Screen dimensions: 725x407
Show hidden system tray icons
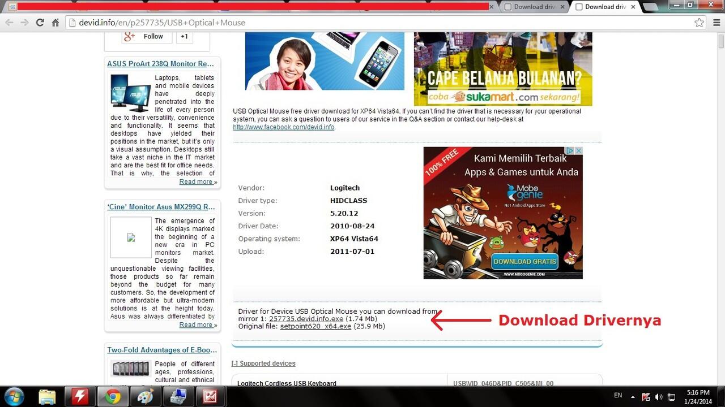click(632, 396)
